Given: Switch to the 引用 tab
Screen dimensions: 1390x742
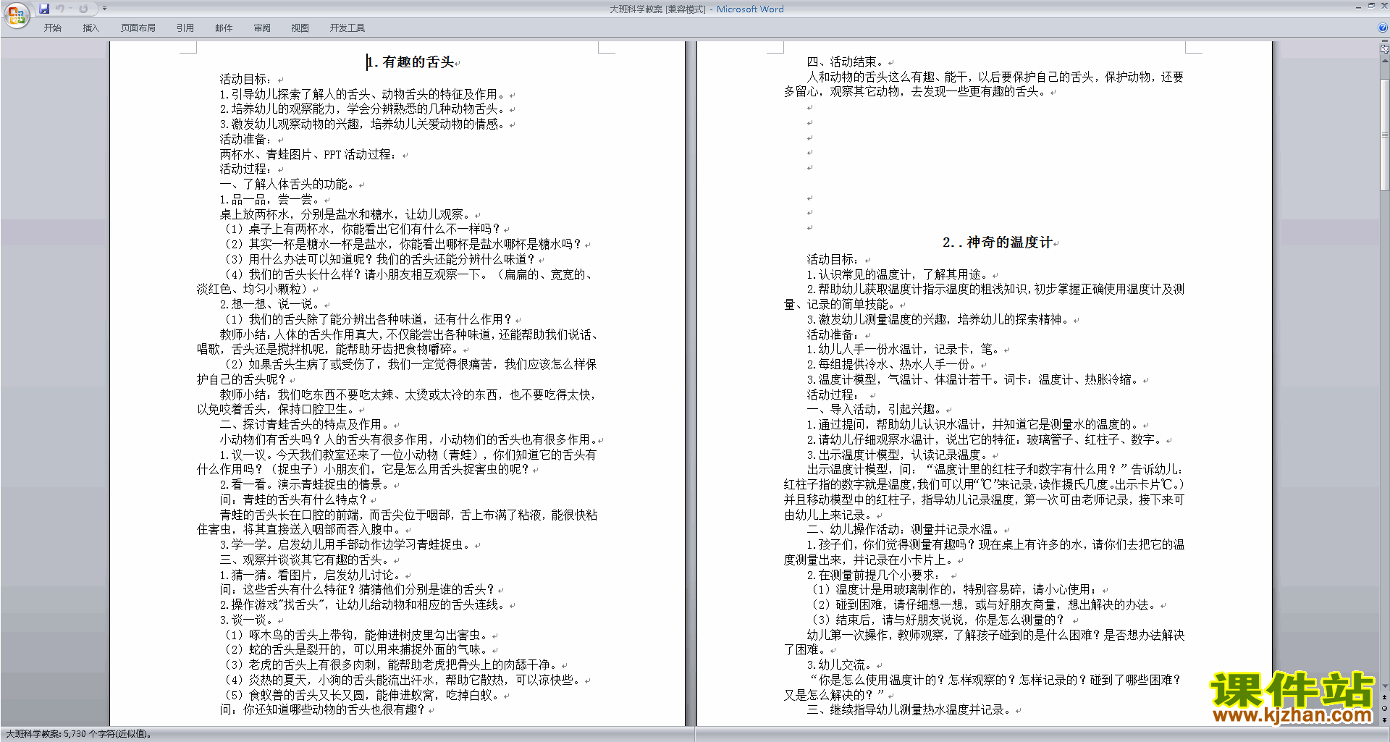Looking at the screenshot, I should click(185, 28).
